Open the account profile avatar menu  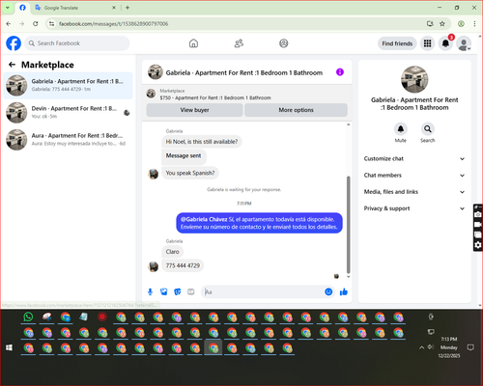click(x=464, y=43)
